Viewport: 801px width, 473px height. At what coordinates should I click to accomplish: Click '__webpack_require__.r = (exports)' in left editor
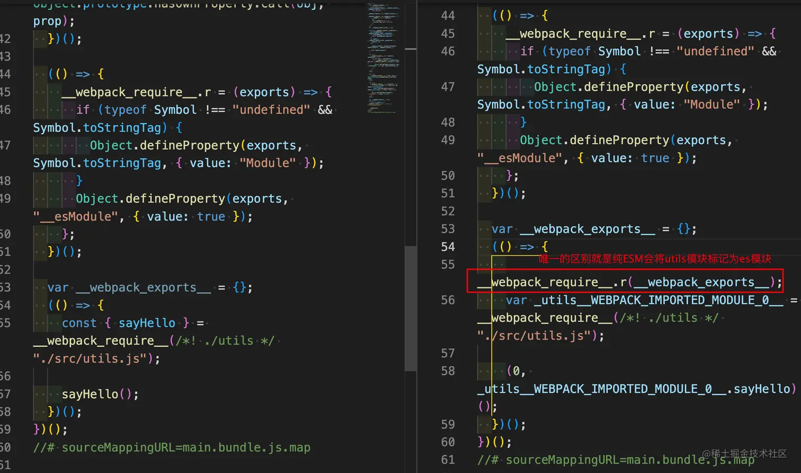click(179, 92)
